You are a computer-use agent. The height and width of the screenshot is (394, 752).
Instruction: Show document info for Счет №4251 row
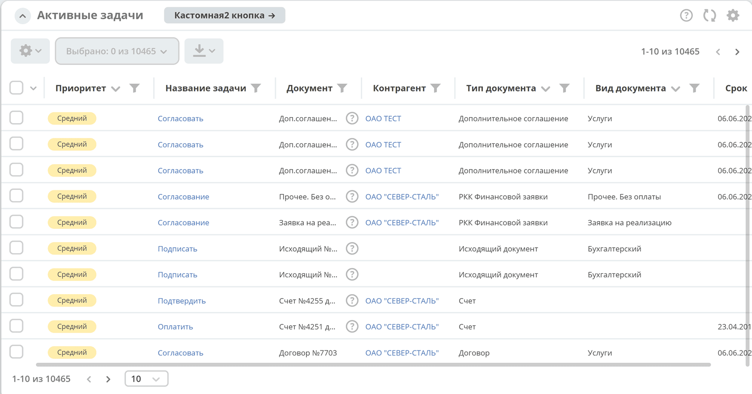pos(352,326)
